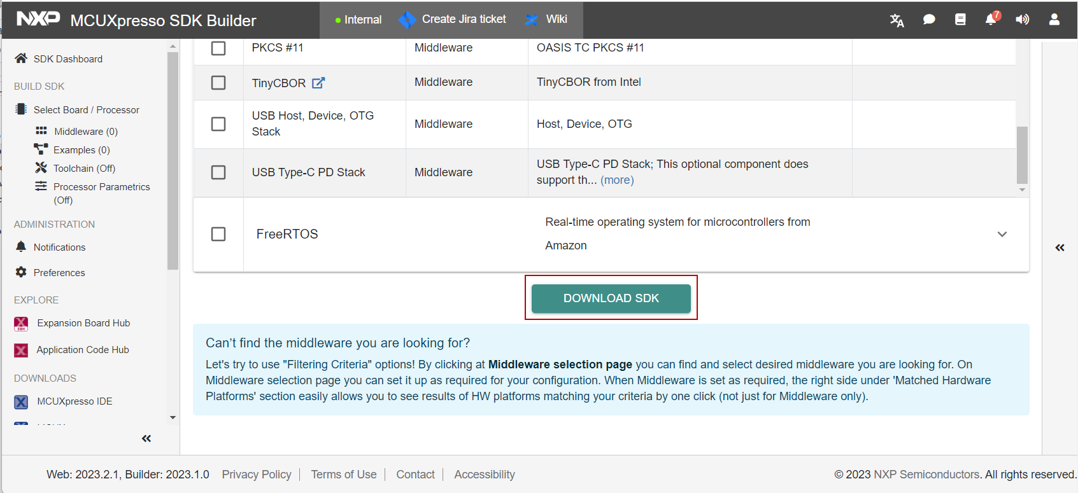The height and width of the screenshot is (493, 1078).
Task: Click the Toolchain wrench icon
Action: pos(41,168)
